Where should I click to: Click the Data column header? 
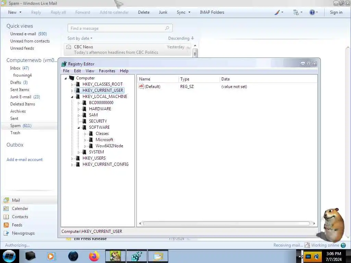(268, 79)
